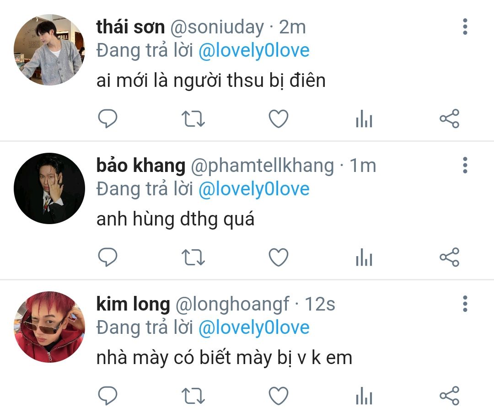This screenshot has width=494, height=413.
Task: Reply to thái sơn's tweet
Action: (x=108, y=119)
